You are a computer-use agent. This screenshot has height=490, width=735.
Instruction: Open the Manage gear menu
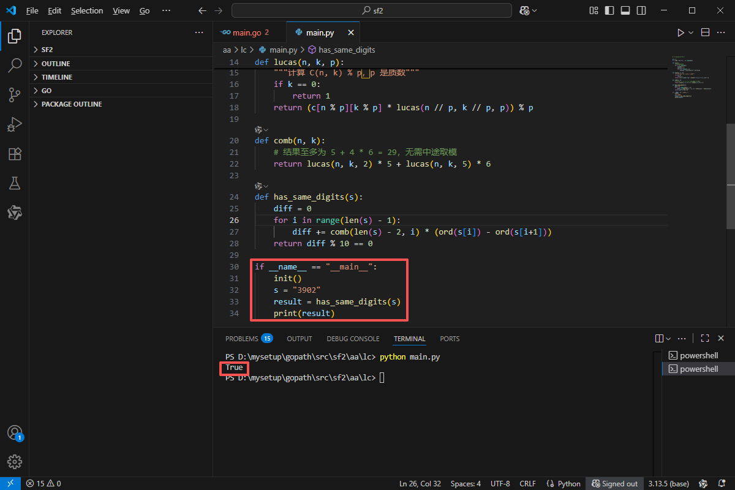pos(15,462)
